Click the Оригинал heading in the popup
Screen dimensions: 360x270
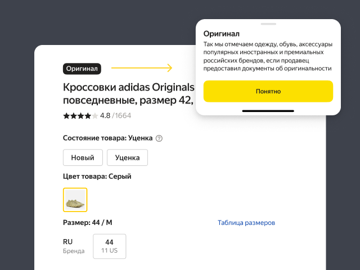[x=222, y=34]
